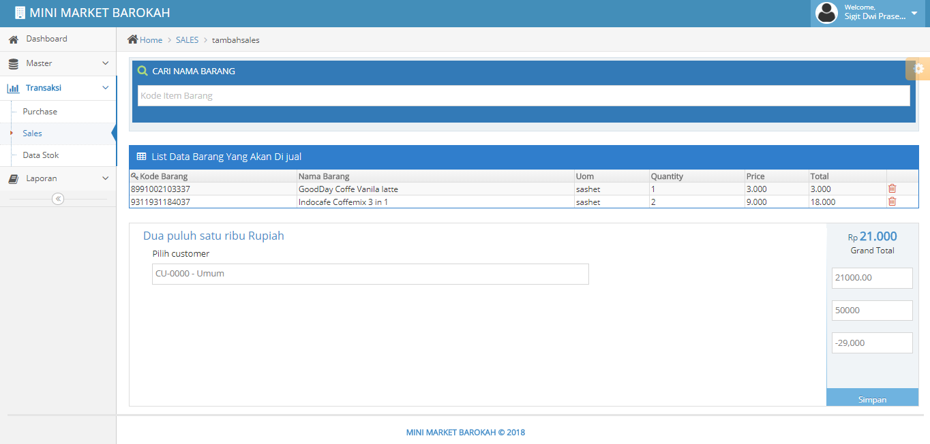Follow the Home breadcrumb link
The width and height of the screenshot is (930, 444).
coord(151,40)
